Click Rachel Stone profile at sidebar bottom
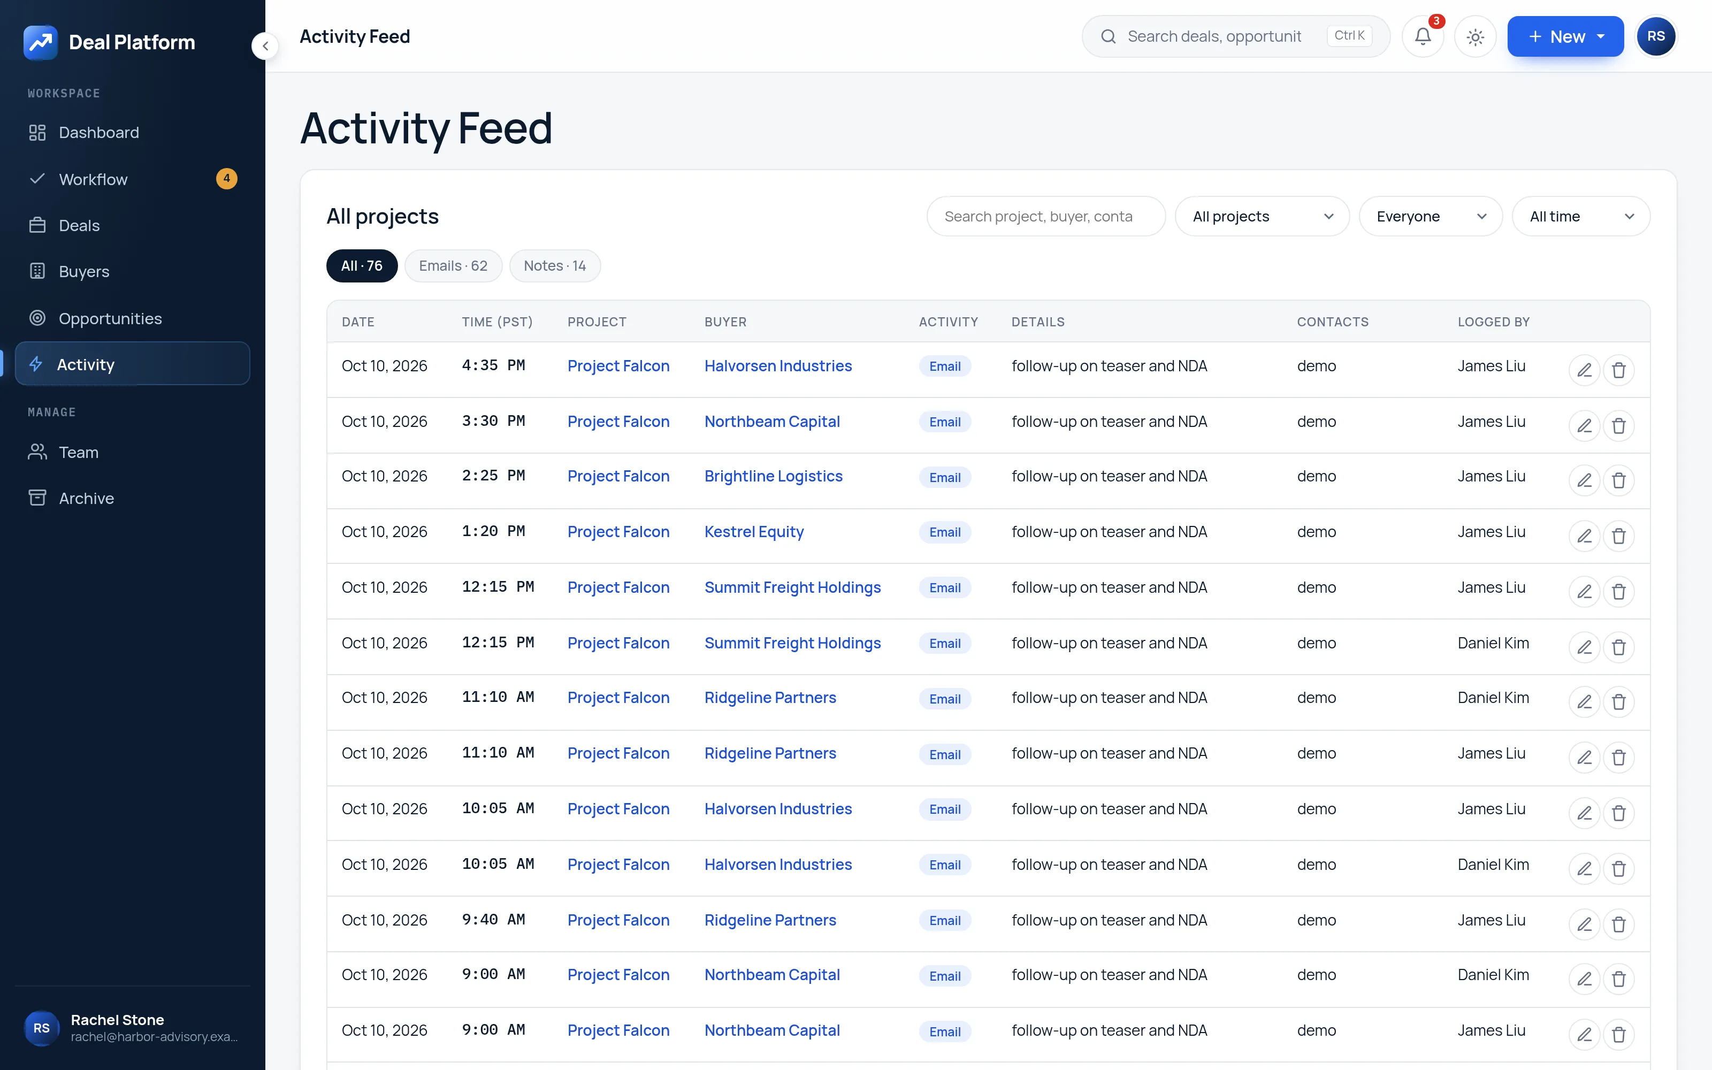The width and height of the screenshot is (1712, 1070). pos(132,1028)
